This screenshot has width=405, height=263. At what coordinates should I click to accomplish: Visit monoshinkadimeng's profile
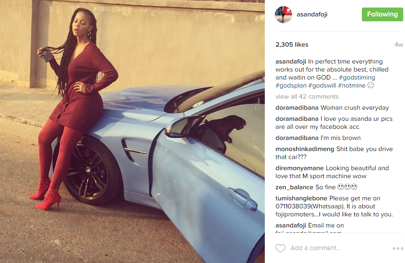305,149
